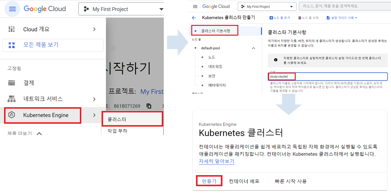Viewport: 391px width, 194px height.
Task: Open the 자세히 알아보기 link
Action: coord(216,161)
